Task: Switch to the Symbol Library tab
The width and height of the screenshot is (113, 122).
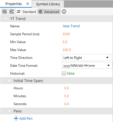Action: point(48,4)
